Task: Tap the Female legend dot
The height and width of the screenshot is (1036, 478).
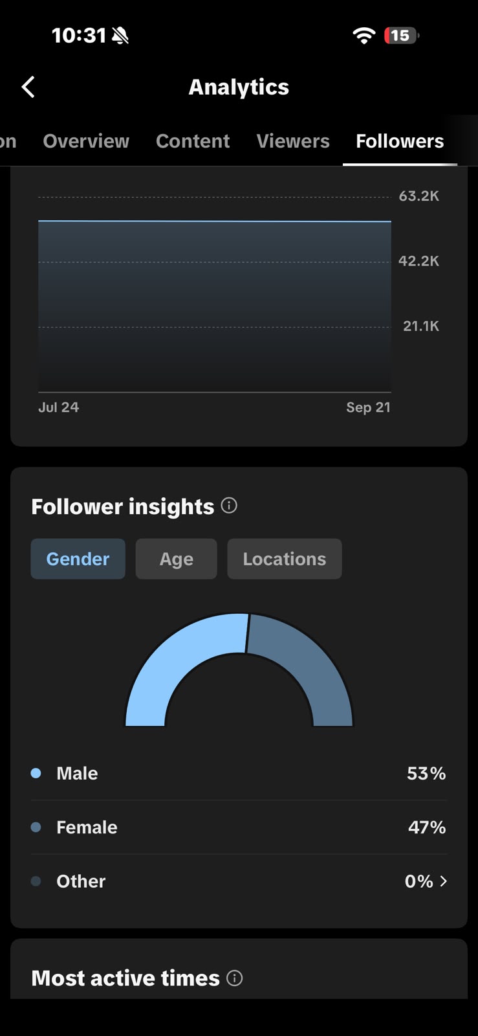Action: (36, 827)
